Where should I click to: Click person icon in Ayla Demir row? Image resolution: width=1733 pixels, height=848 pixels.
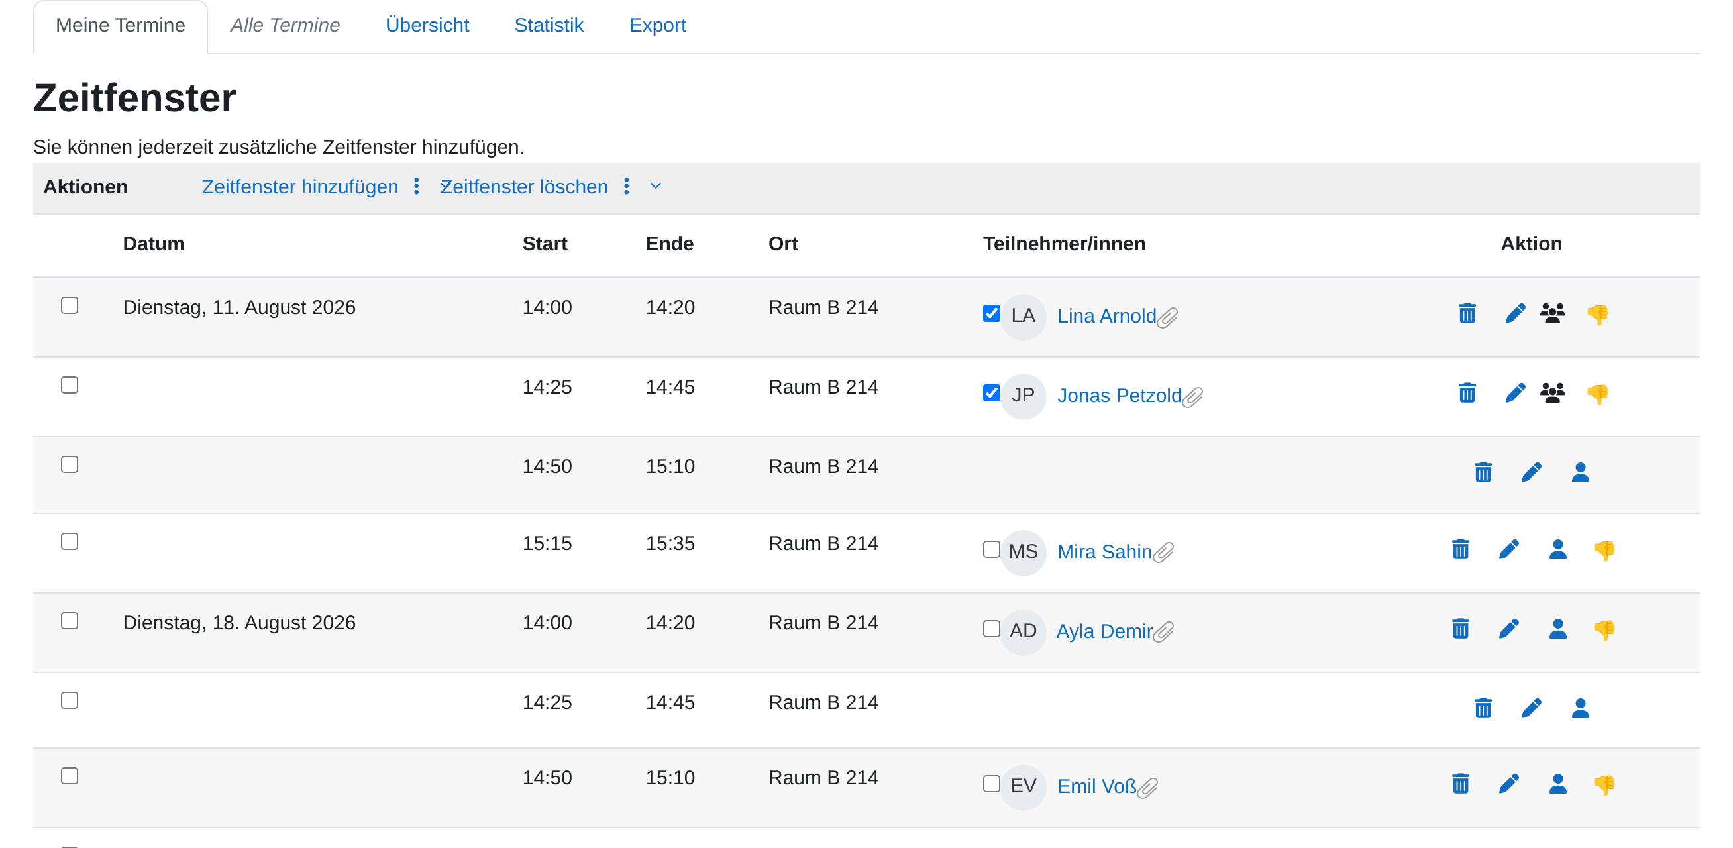coord(1558,629)
